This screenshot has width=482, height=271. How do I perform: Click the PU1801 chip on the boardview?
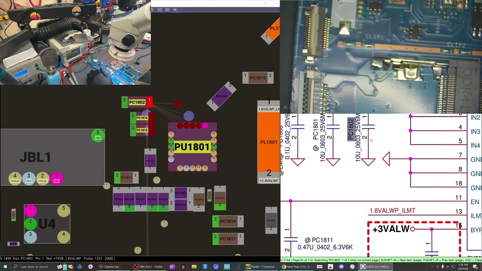(x=192, y=147)
